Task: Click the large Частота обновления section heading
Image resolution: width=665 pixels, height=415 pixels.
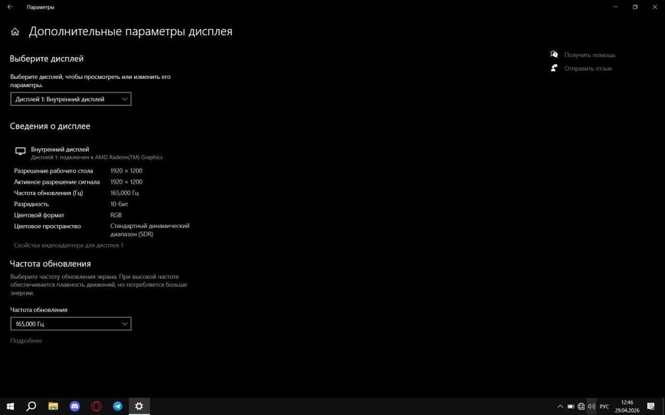Action: 51,264
